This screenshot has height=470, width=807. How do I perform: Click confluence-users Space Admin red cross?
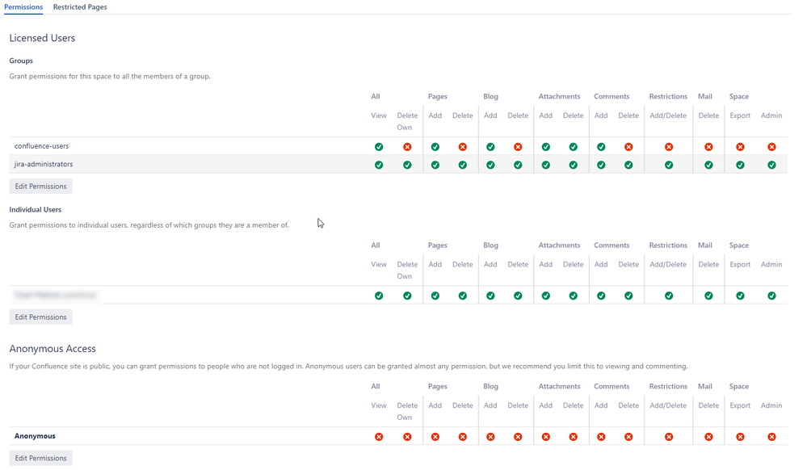point(771,147)
